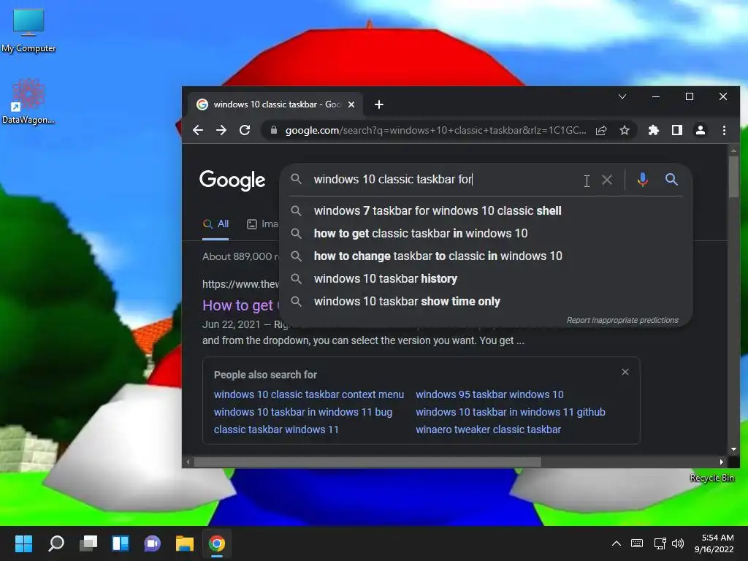The image size is (748, 561).
Task: Select My Computer desktop icon
Action: point(28,31)
